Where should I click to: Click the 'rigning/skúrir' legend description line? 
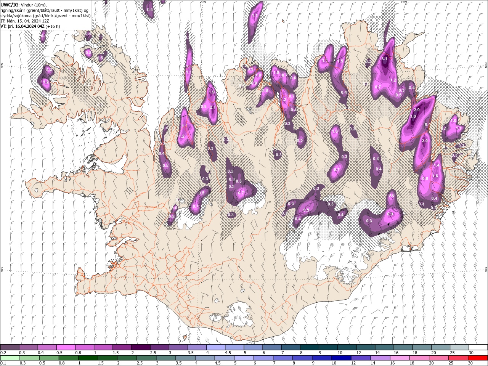pos(45,10)
